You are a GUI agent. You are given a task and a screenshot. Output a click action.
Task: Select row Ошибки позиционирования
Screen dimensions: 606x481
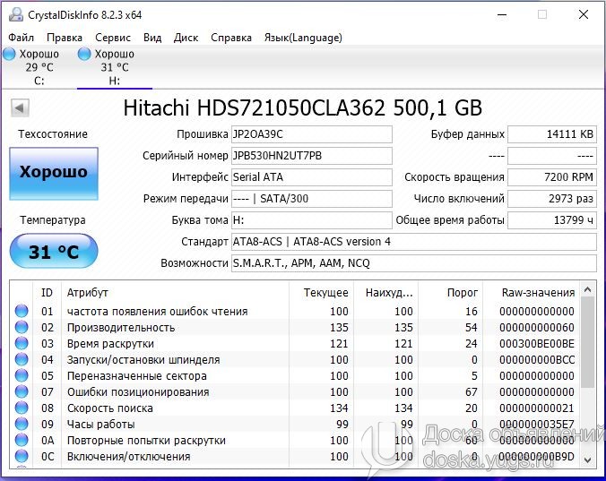click(295, 391)
